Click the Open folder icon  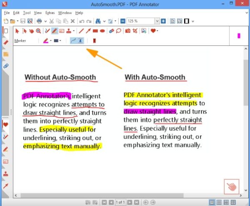click(x=12, y=21)
